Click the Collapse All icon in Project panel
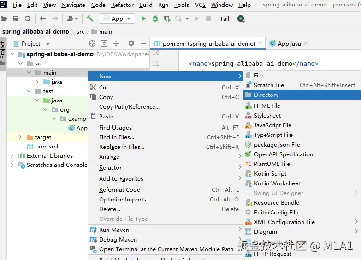The image size is (361, 260). pyautogui.click(x=116, y=43)
